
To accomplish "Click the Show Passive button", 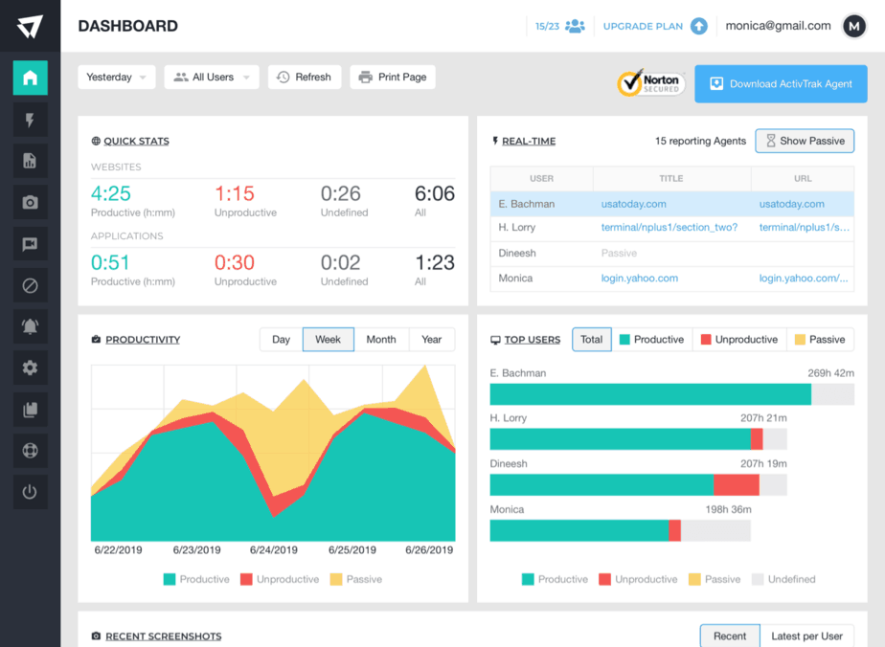I will coord(804,141).
